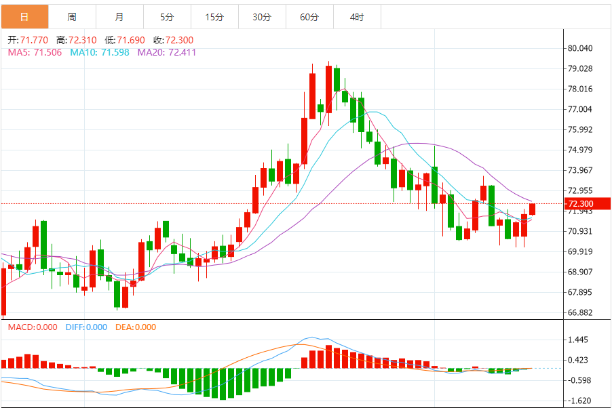Click the 1.445 MACD axis label
Image resolution: width=612 pixels, height=408 pixels.
[x=578, y=340]
